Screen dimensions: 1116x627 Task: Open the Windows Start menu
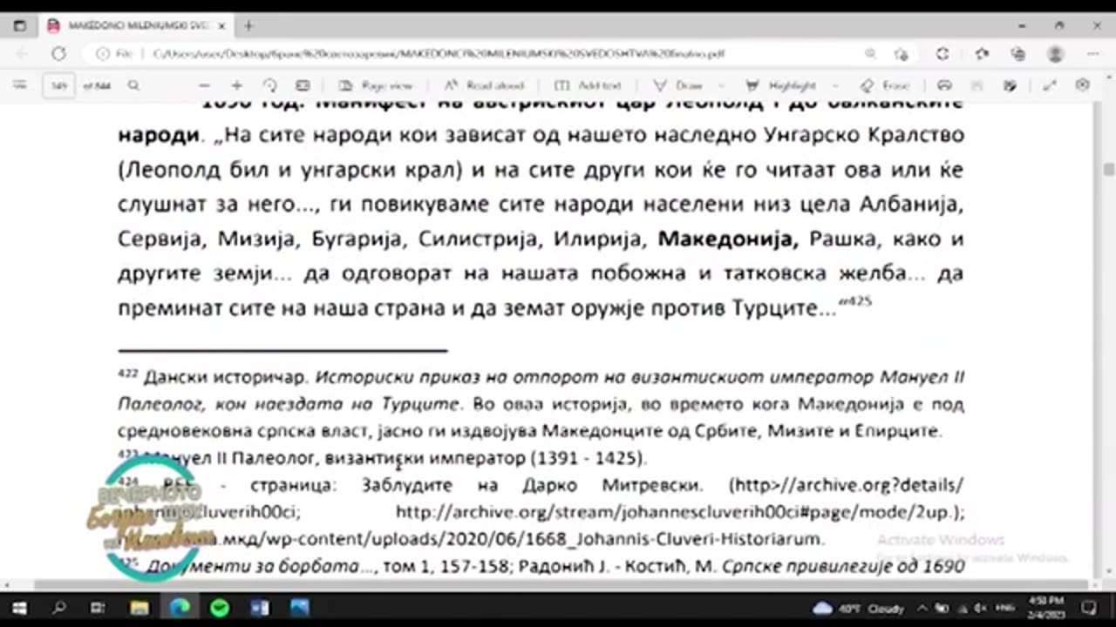[x=18, y=608]
